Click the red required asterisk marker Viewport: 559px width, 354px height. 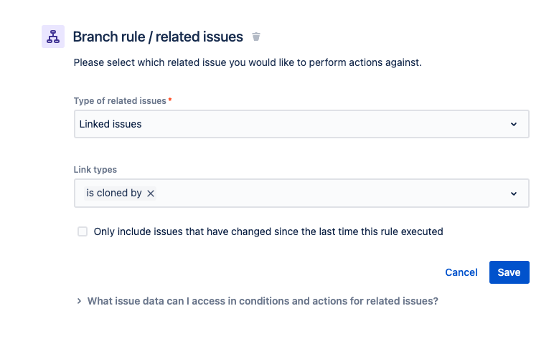[170, 100]
